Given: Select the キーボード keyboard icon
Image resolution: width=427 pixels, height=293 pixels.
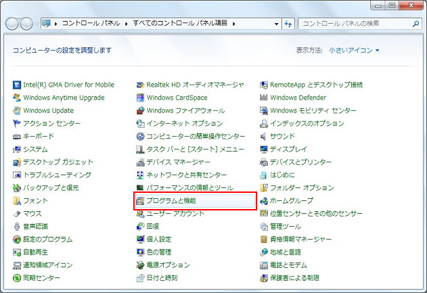Looking at the screenshot, I should tap(17, 137).
